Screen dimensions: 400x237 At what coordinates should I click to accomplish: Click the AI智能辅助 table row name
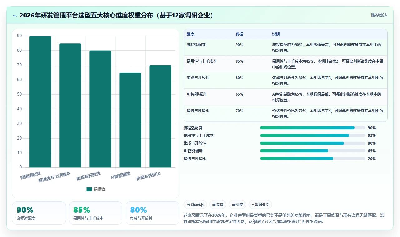(196, 94)
